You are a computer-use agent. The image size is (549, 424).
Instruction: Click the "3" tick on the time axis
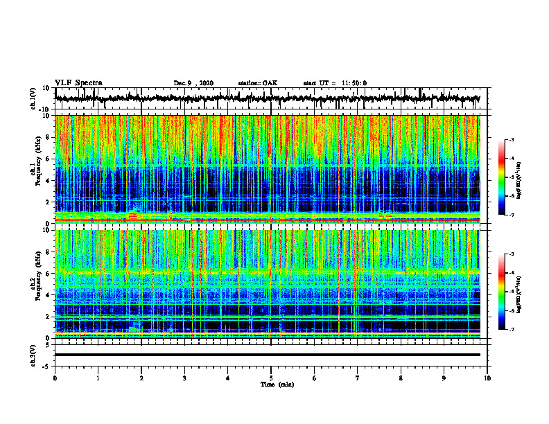pos(184,378)
